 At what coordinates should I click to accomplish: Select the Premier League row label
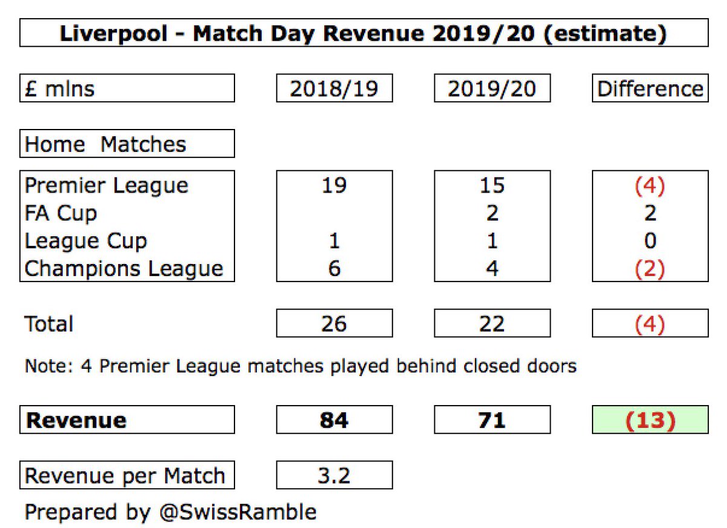tap(107, 185)
